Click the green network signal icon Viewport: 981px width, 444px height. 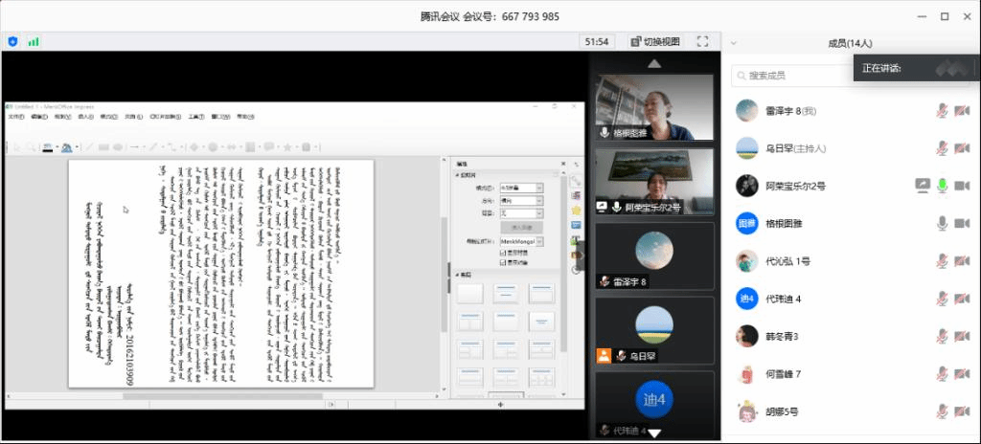point(34,41)
